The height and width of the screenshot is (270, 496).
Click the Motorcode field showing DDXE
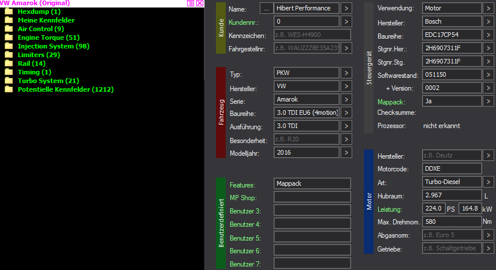(452, 168)
